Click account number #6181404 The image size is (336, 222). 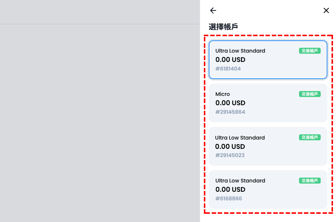228,69
